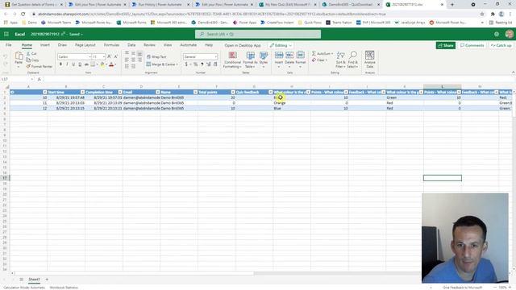Apply percent style format
This screenshot has height=290, width=516.
(195, 64)
